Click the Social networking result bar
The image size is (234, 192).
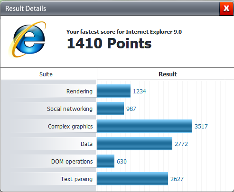point(111,109)
